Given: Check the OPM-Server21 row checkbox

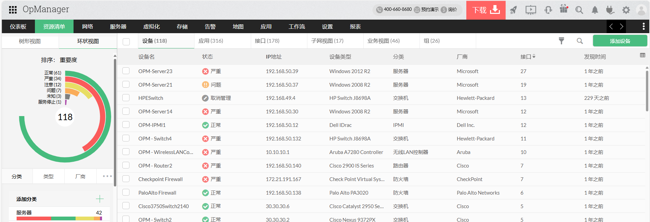Looking at the screenshot, I should coord(126,84).
